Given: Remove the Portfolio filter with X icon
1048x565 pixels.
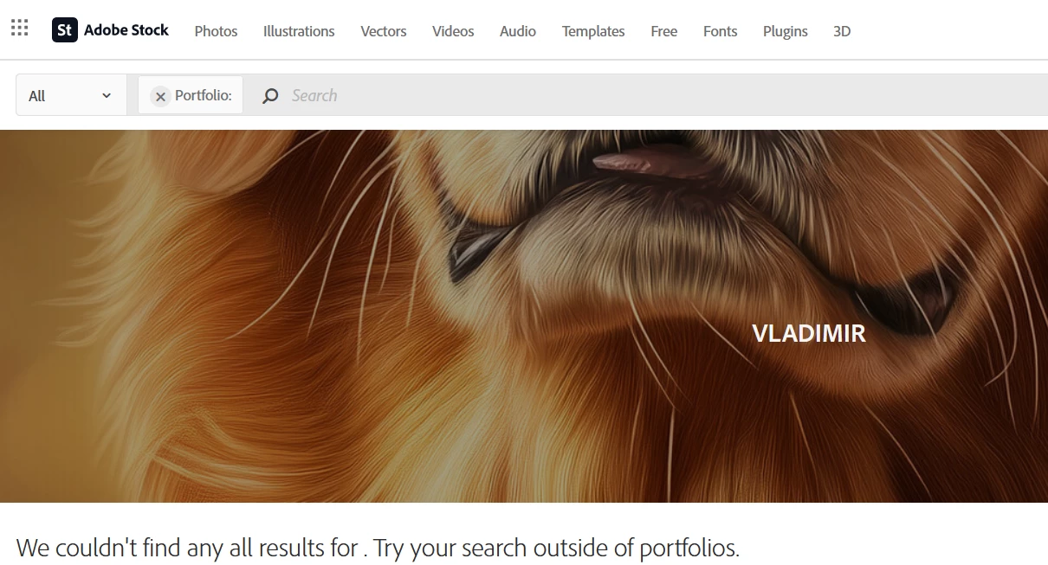Looking at the screenshot, I should coord(160,96).
